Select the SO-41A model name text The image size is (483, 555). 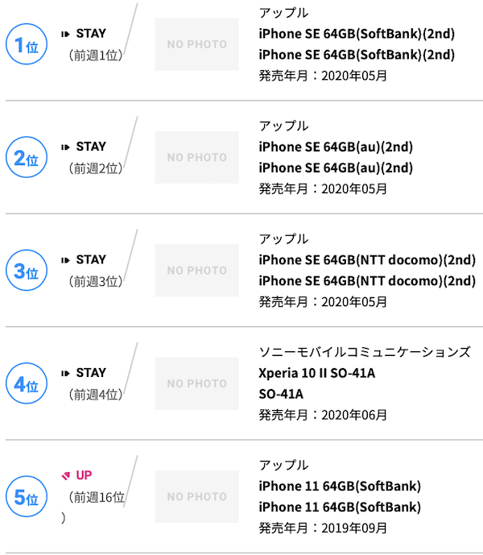click(x=281, y=394)
